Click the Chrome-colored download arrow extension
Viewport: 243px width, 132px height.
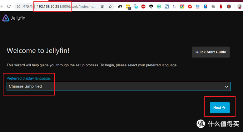point(182,6)
